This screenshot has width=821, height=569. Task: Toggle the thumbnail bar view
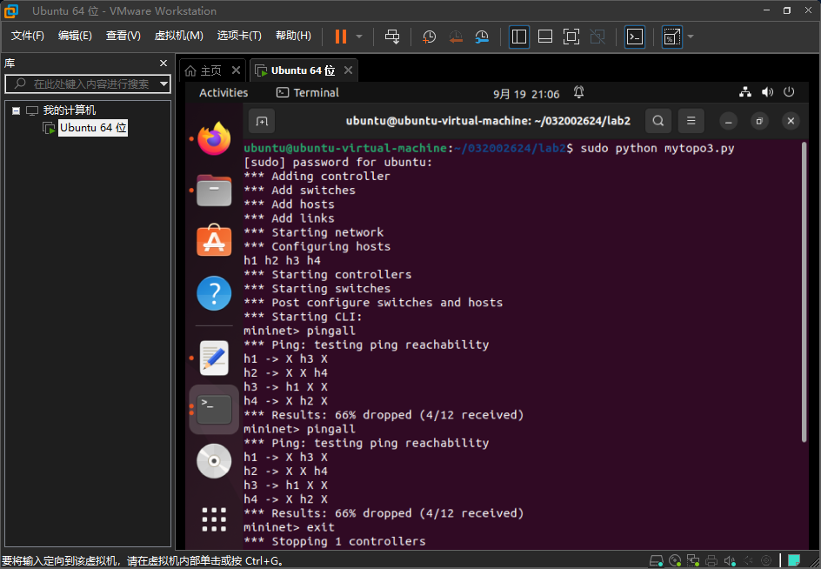(x=545, y=37)
